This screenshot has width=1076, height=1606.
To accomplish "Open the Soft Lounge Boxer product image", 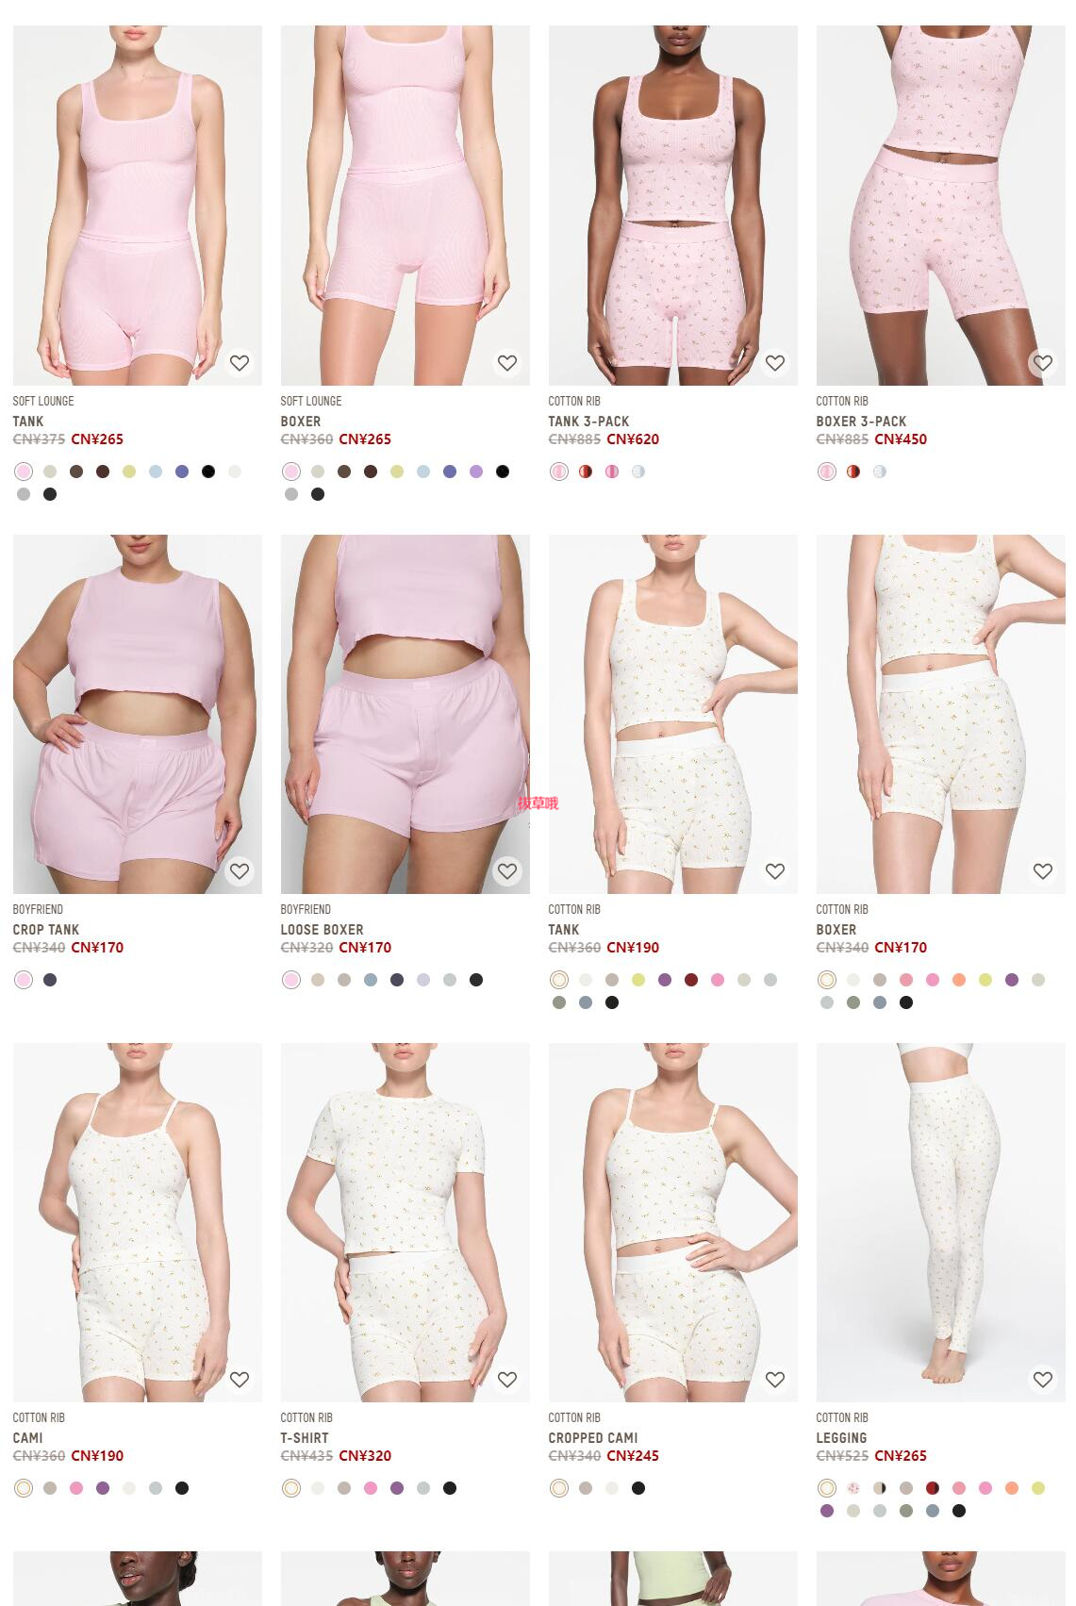I will [406, 206].
